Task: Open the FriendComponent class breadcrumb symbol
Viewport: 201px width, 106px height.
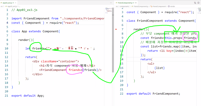Action: 159,6
